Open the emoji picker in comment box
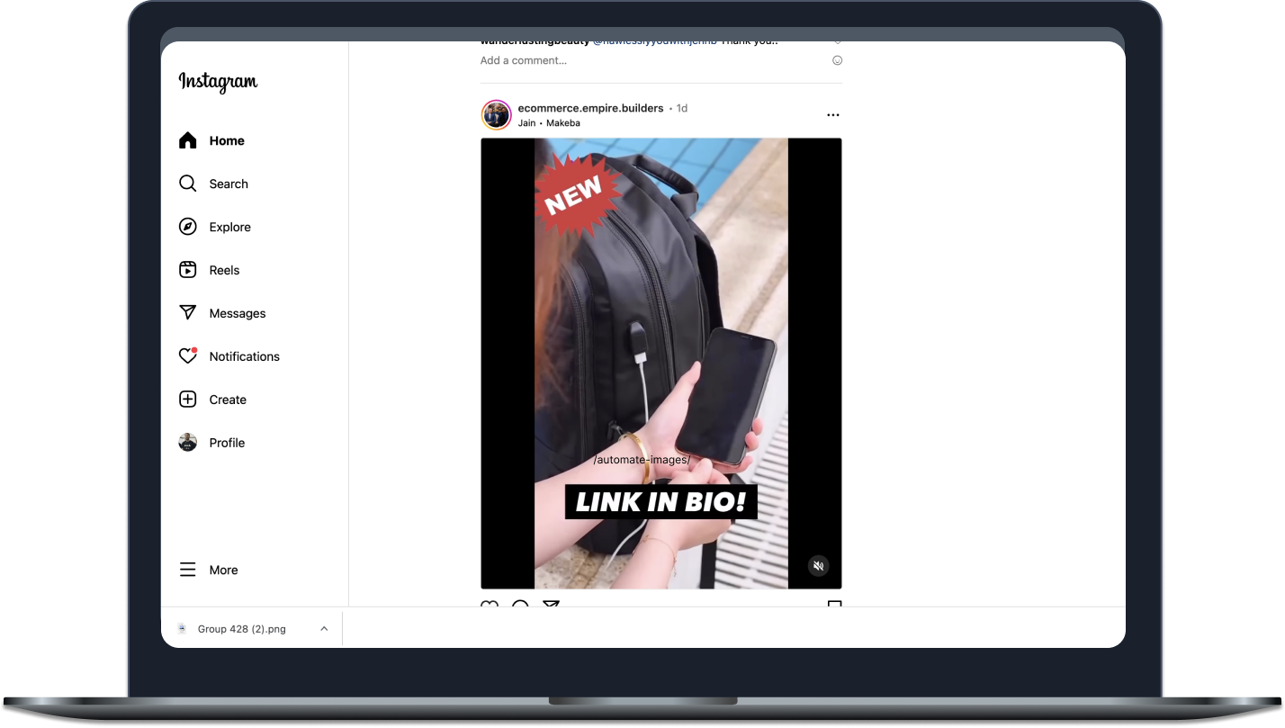This screenshot has height=728, width=1285. [837, 60]
